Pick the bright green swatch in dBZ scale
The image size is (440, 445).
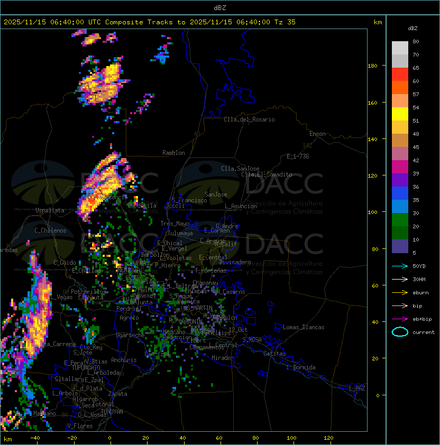click(x=400, y=220)
